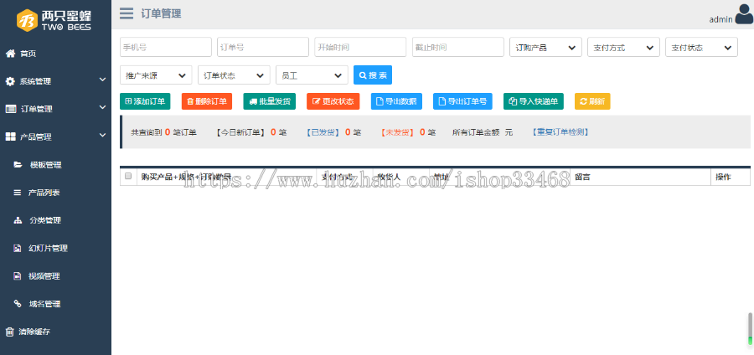
Task: Open the 订购产品 dropdown
Action: pyautogui.click(x=545, y=48)
